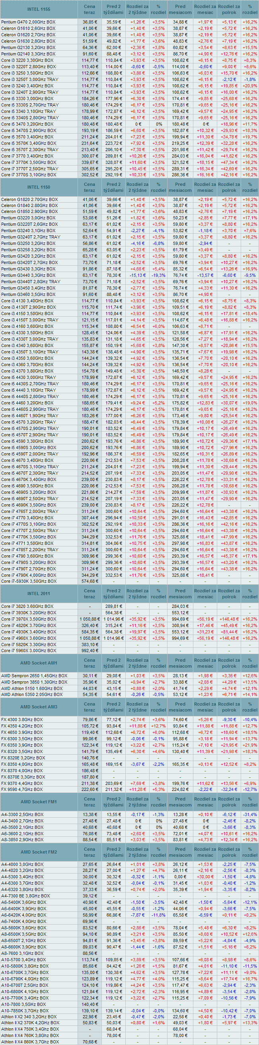Viewport: 259px width, 1045px height.
Task: Select A6-6420K 4,0GHz BOX entry
Action: tap(23, 915)
